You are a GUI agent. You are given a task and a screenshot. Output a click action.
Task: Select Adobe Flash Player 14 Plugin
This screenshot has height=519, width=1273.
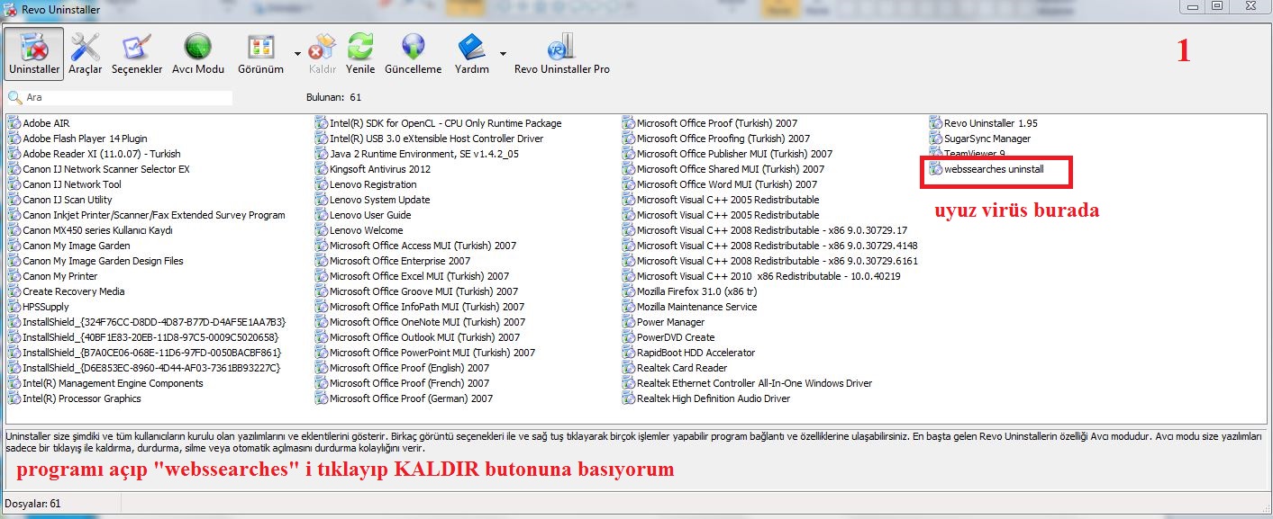[77, 139]
